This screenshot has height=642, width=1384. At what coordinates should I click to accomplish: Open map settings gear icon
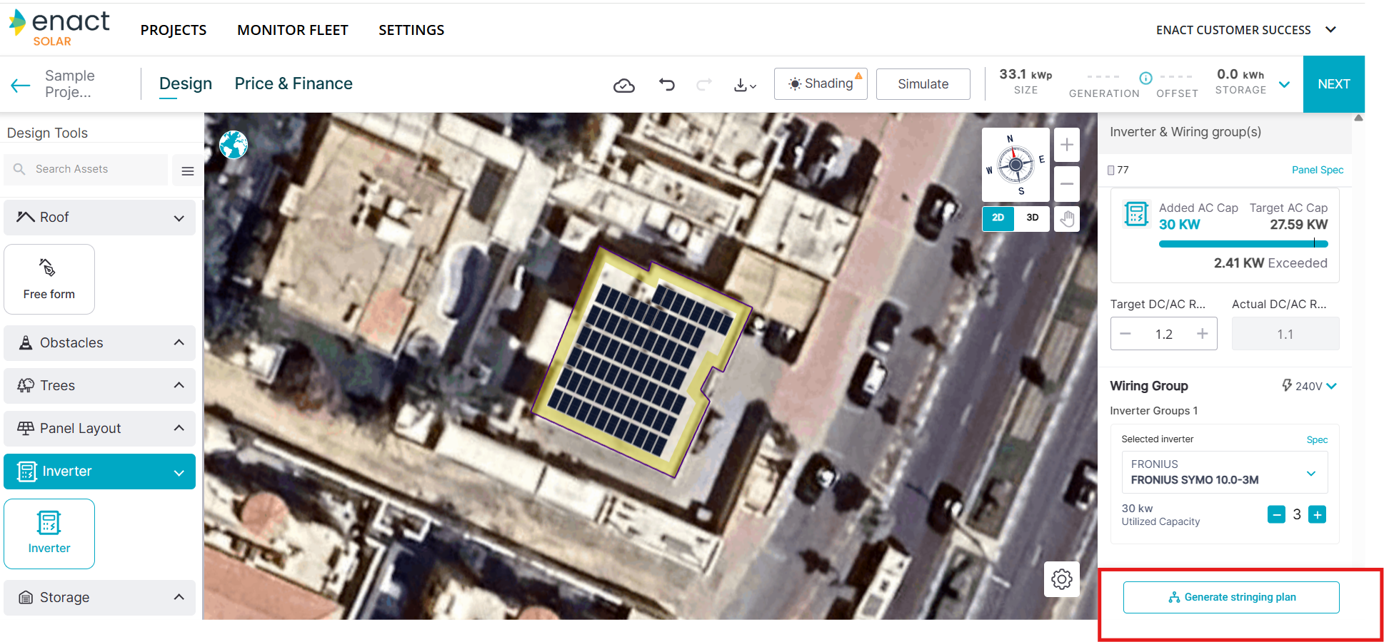(x=1061, y=579)
